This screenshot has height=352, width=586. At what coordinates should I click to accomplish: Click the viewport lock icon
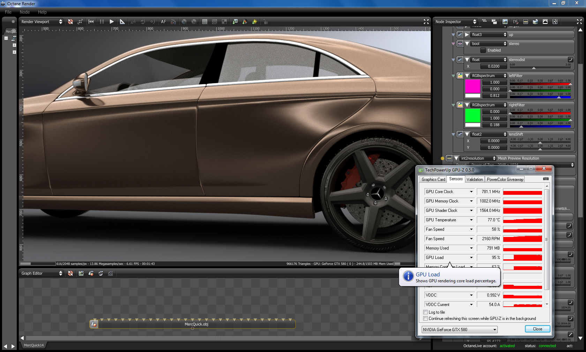point(265,22)
